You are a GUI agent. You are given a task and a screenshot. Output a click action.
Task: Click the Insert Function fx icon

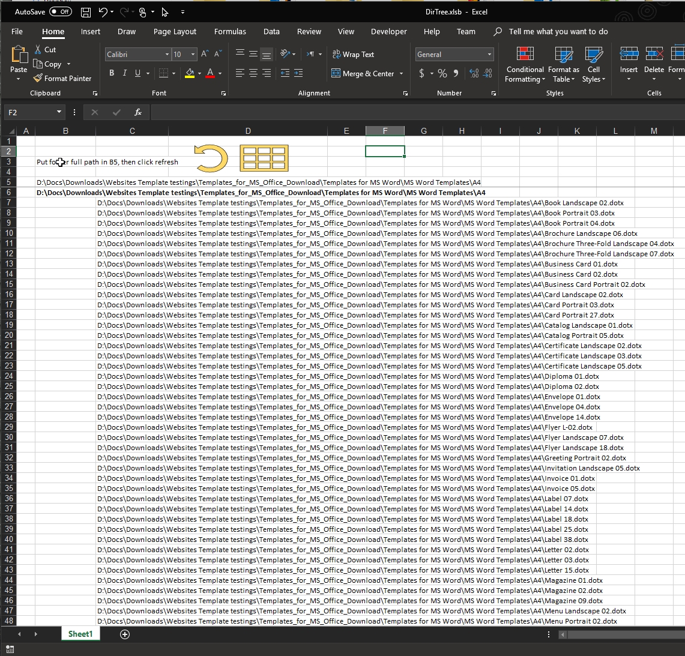(x=138, y=112)
